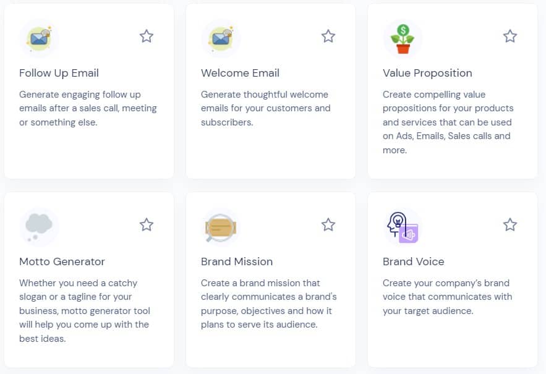Toggle favorite star on Value Proposition
This screenshot has height=374, width=546.
point(510,36)
